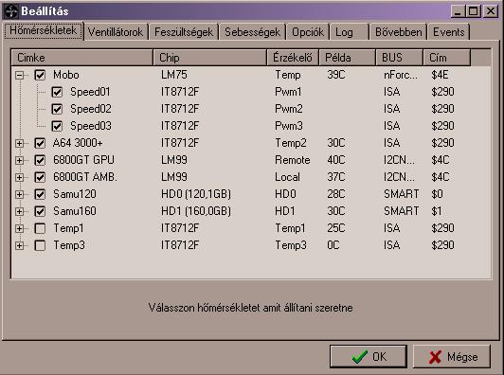
Task: Switch to the Bővebben tab
Action: [x=399, y=32]
